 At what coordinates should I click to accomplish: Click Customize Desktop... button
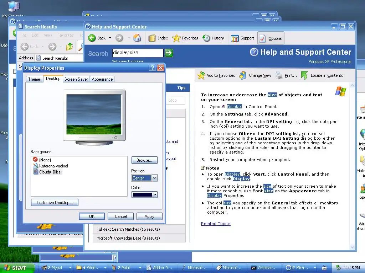[x=55, y=202]
